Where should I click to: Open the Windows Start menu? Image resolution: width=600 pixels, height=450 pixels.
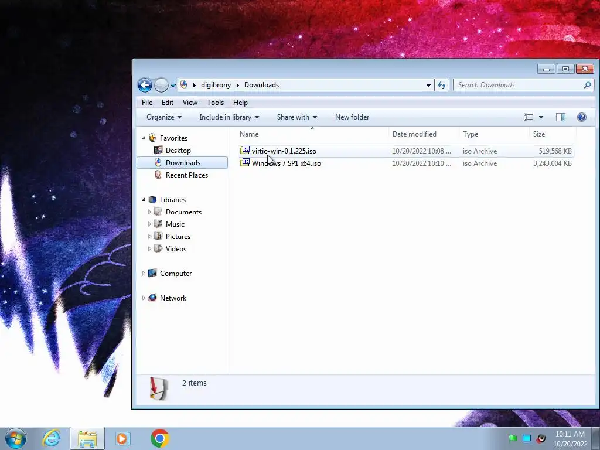click(16, 438)
